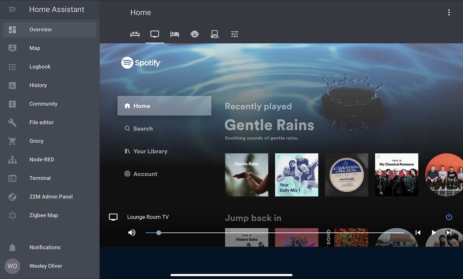This screenshot has width=463, height=279.
Task: Open Your Library in Spotify
Action: pos(146,152)
